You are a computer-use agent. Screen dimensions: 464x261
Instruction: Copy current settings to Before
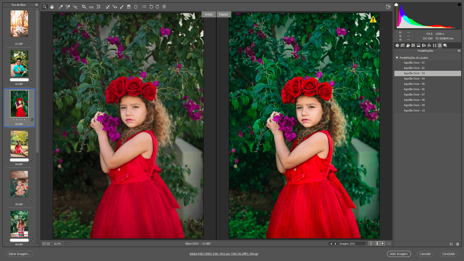point(382,244)
